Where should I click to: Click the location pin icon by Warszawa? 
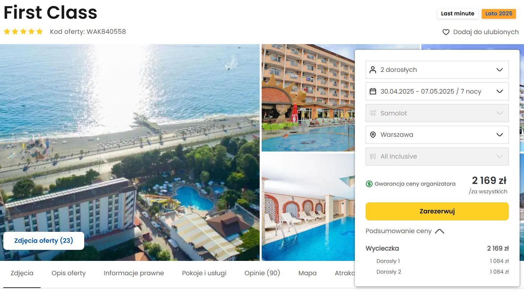373,135
